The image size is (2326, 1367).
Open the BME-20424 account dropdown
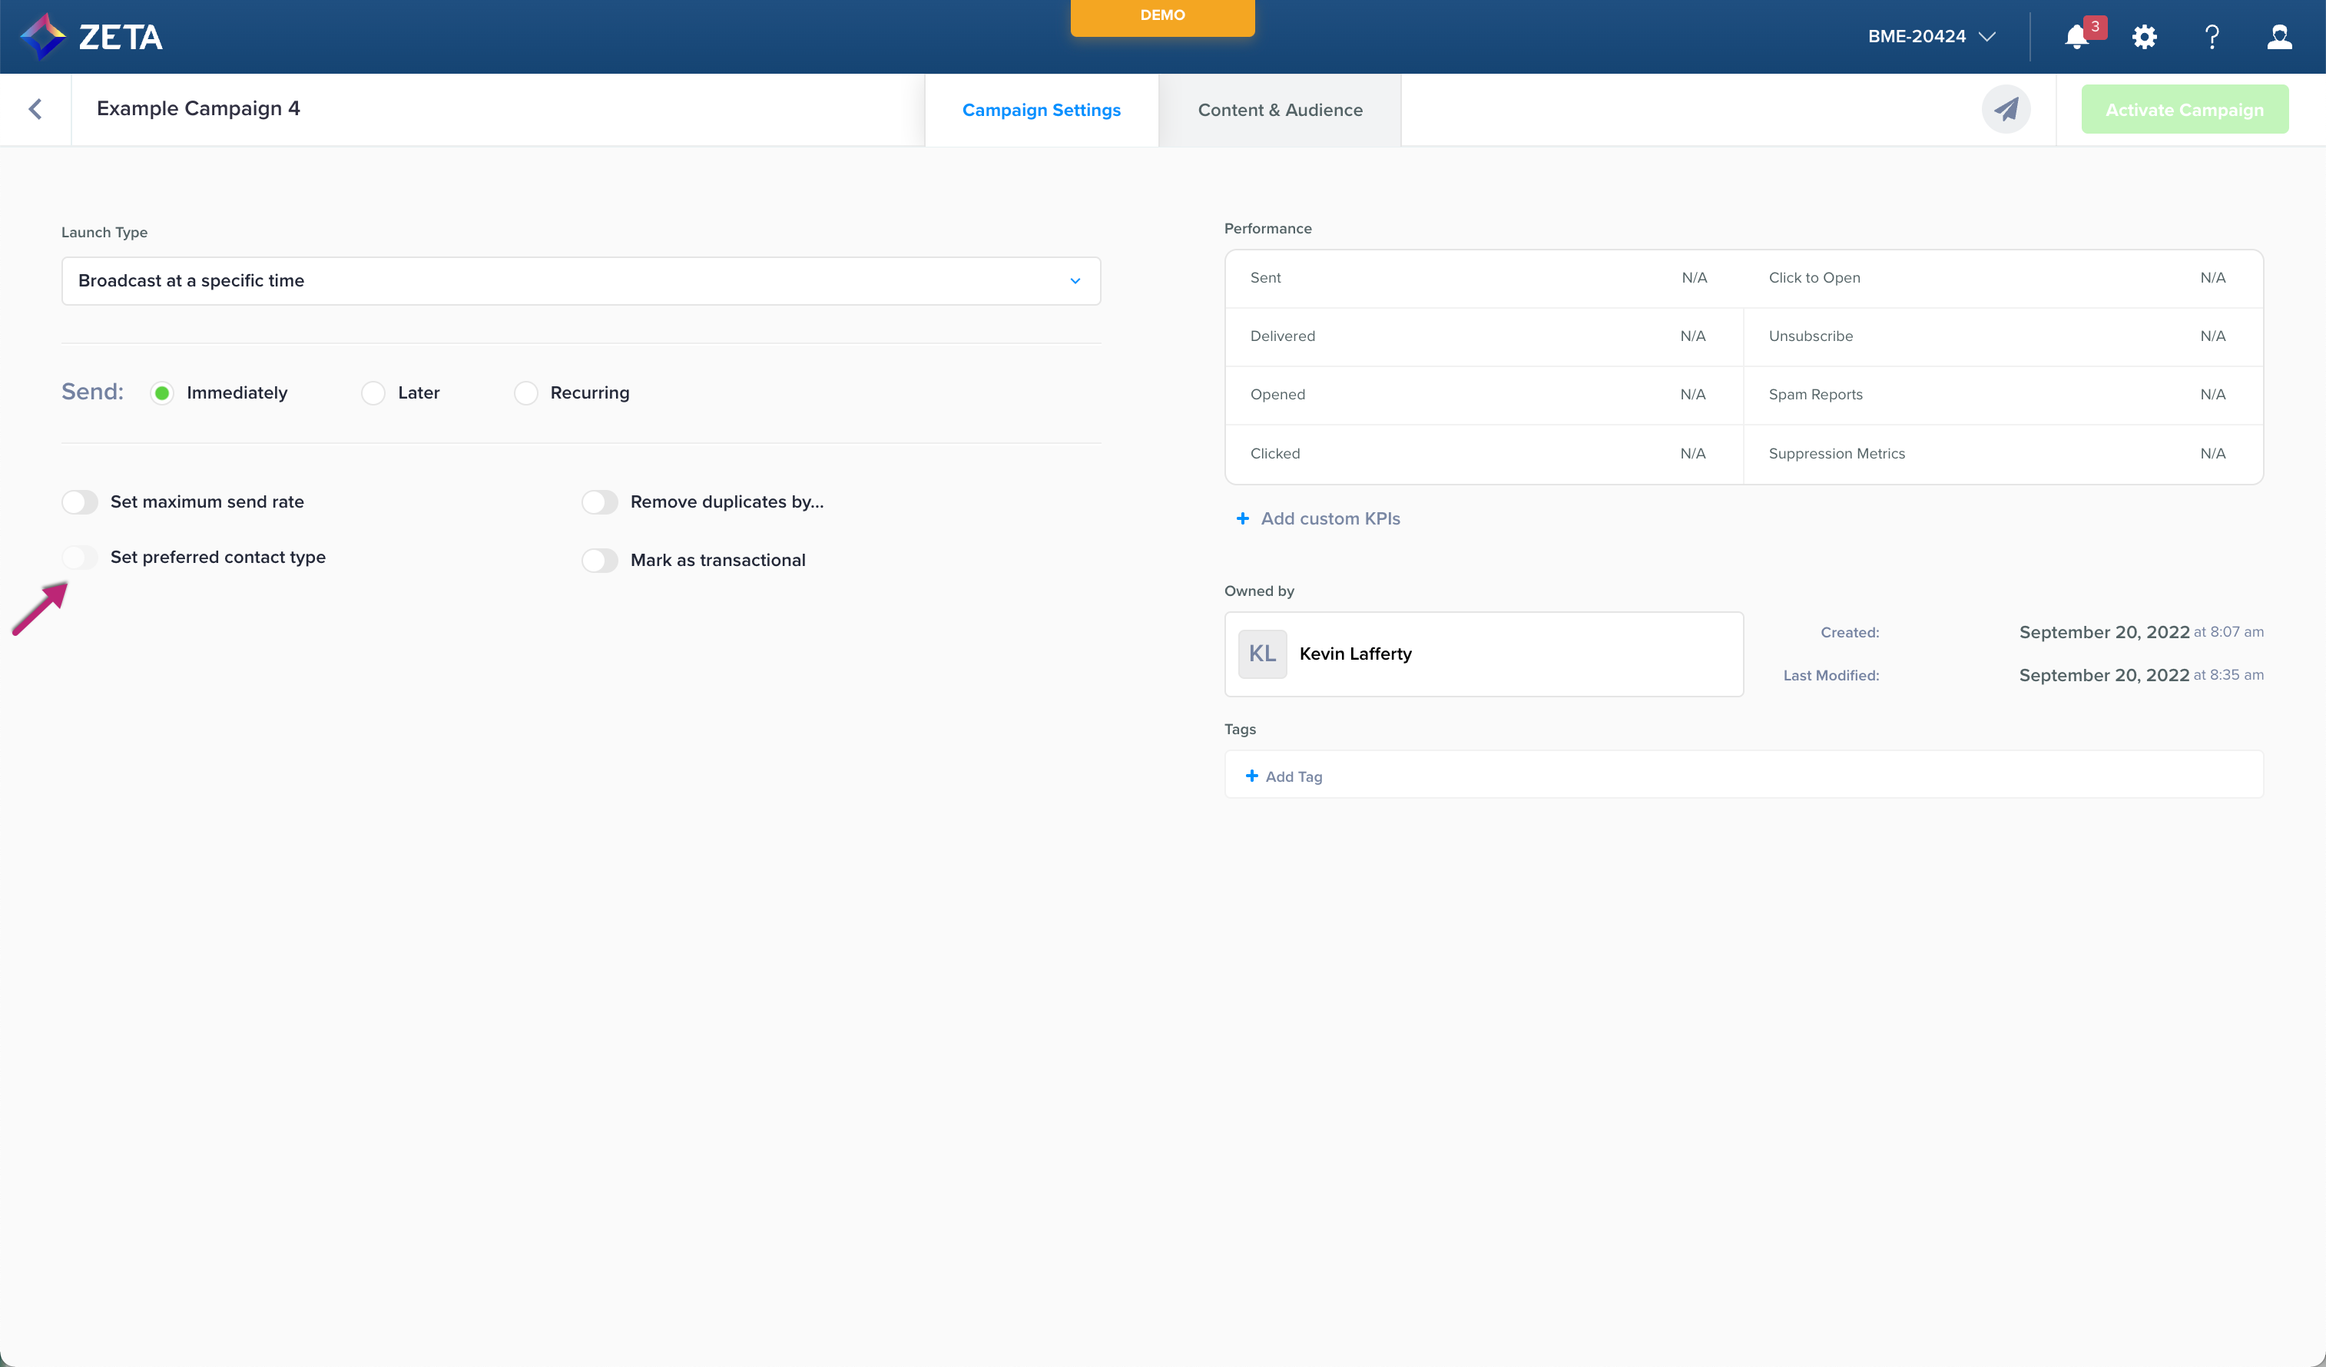tap(1931, 37)
